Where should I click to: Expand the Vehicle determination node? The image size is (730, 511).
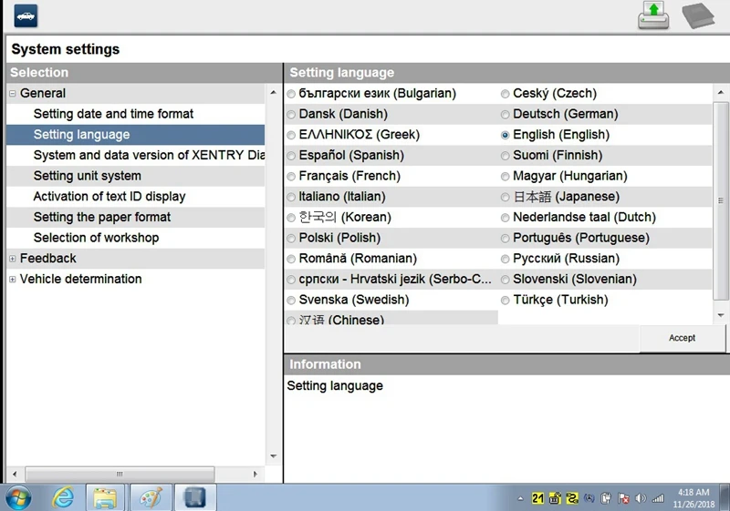(12, 280)
